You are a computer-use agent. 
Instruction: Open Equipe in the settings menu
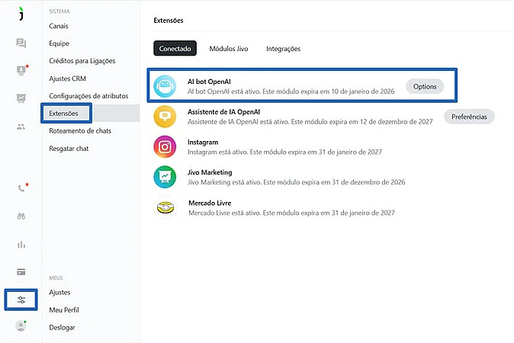pyautogui.click(x=59, y=43)
